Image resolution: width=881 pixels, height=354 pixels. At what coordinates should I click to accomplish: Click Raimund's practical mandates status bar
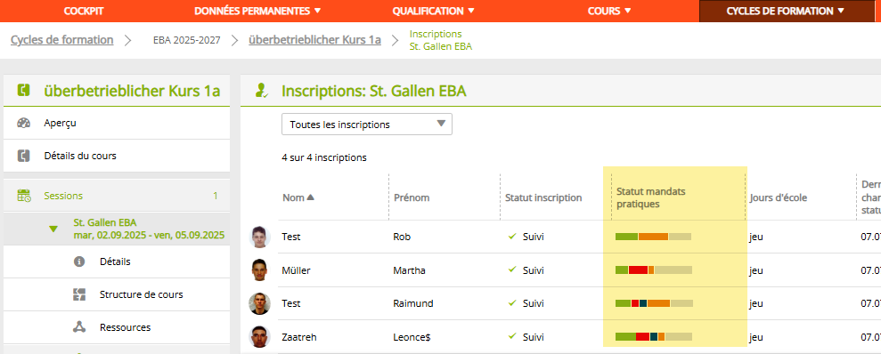[654, 303]
